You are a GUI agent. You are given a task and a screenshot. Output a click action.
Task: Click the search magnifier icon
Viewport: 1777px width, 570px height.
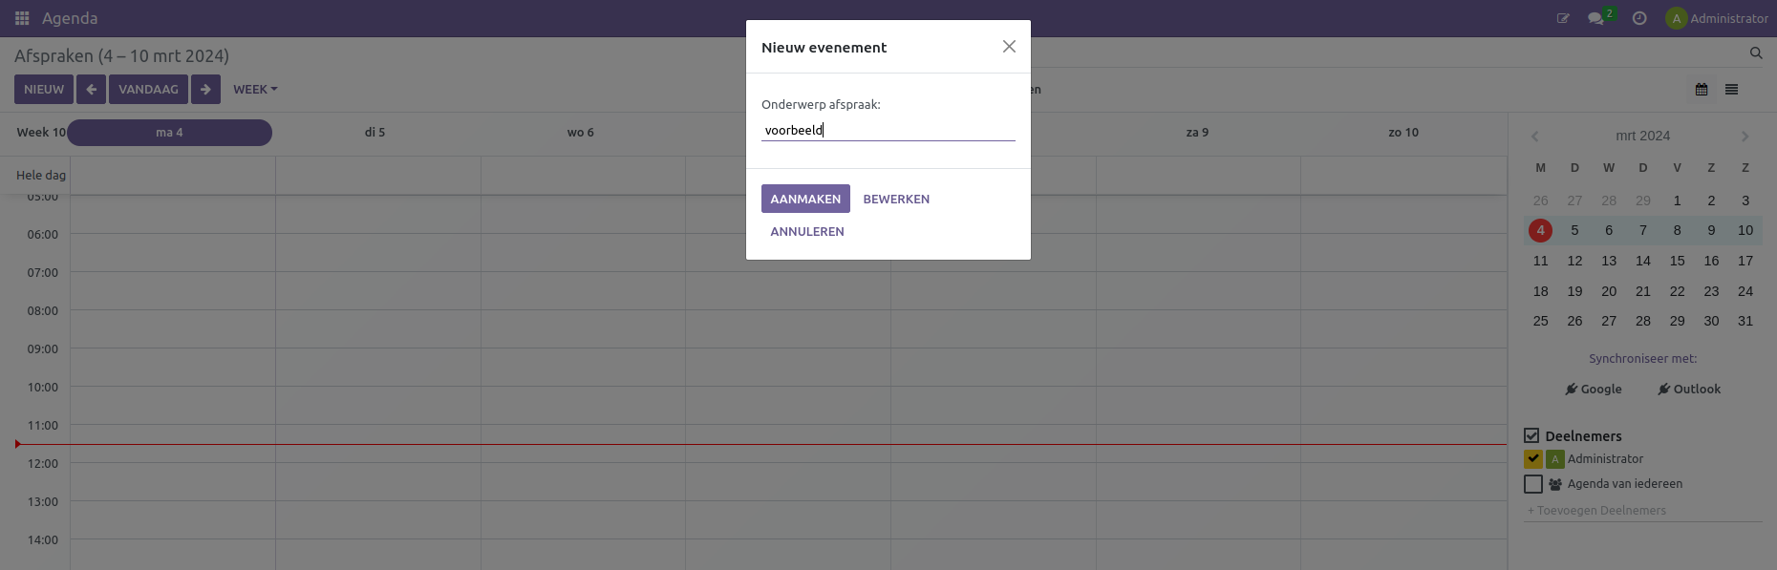click(x=1756, y=53)
